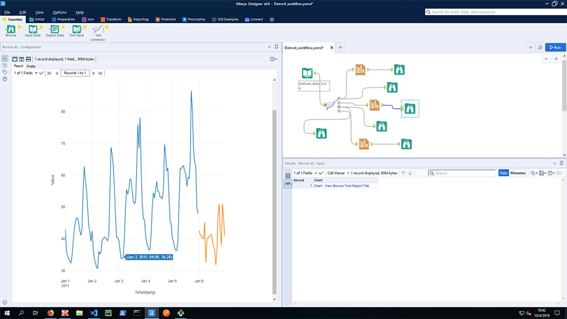Open the copy results dropdown icon
567x319 pixels.
(534, 173)
